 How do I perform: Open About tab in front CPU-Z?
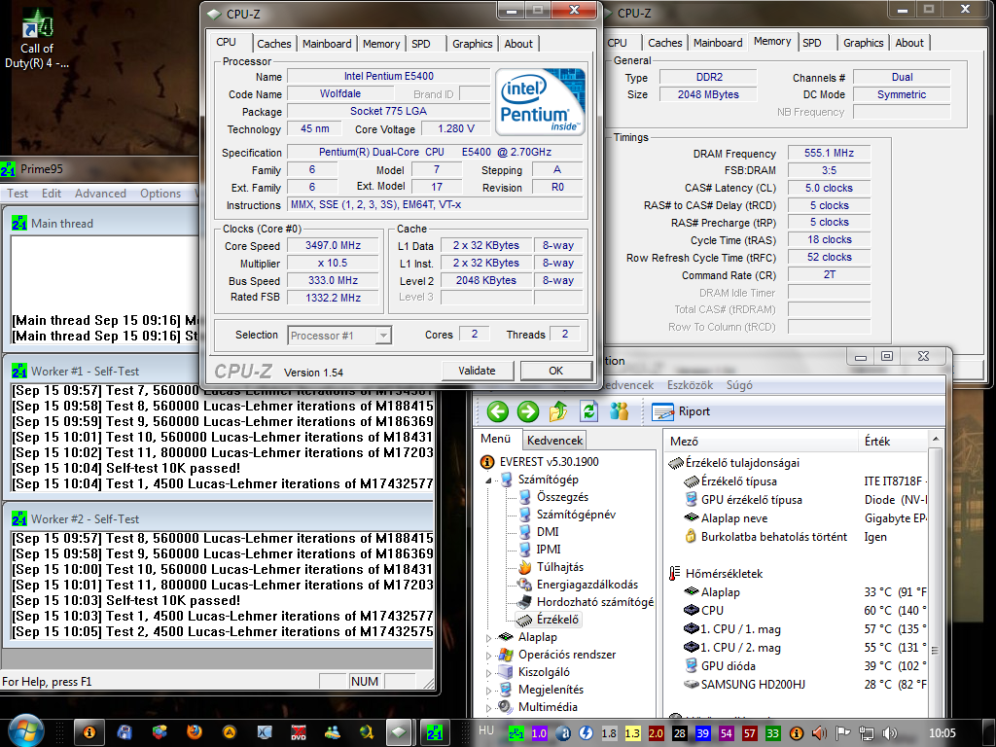click(518, 44)
